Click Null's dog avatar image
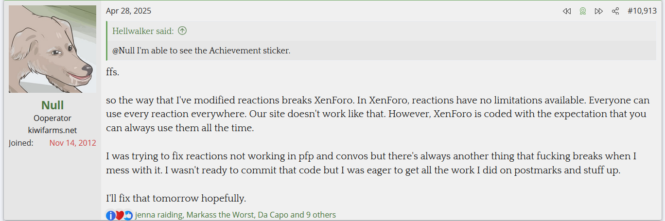The width and height of the screenshot is (665, 221). 52,49
